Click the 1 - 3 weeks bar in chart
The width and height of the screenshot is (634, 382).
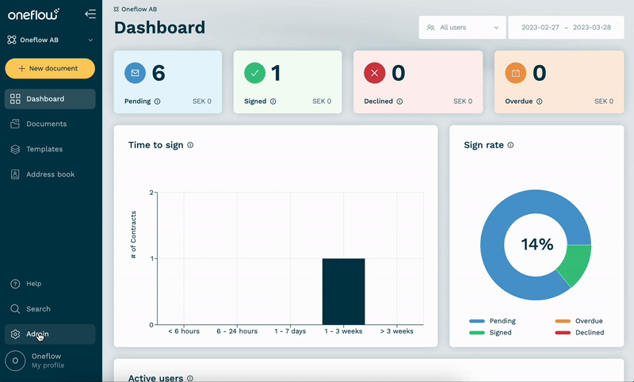pyautogui.click(x=343, y=292)
